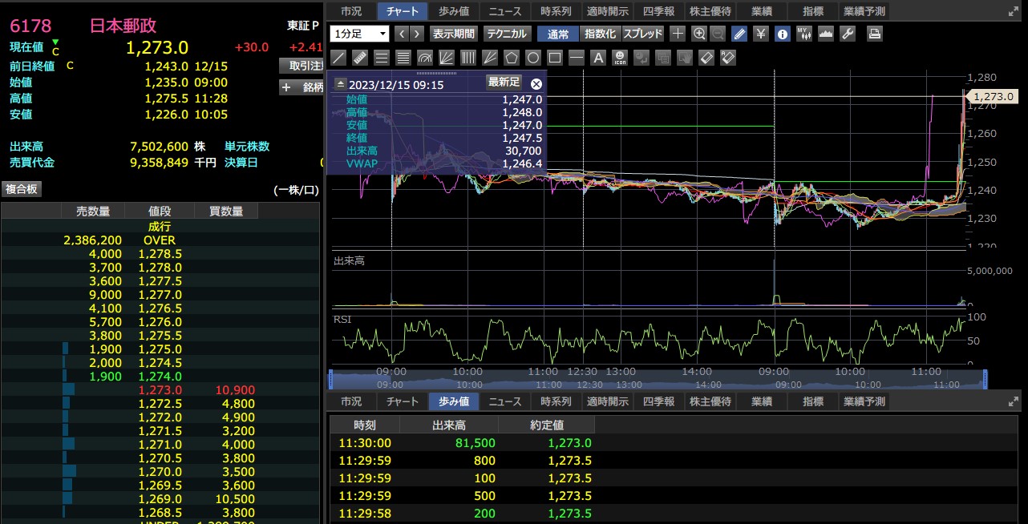
Task: Select the arc drawing tool
Action: click(425, 58)
